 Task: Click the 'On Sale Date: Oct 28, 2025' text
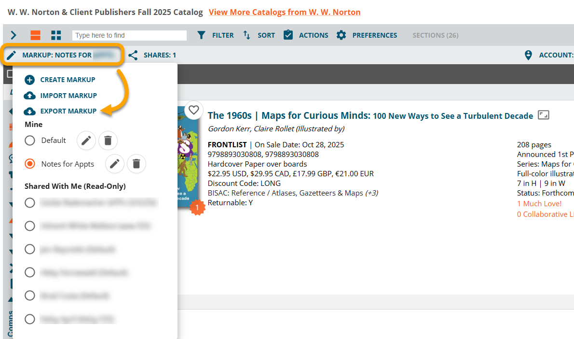(299, 145)
